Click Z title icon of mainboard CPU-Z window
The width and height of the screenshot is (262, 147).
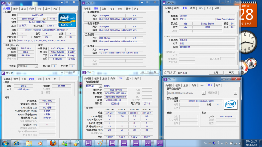click(x=164, y=3)
